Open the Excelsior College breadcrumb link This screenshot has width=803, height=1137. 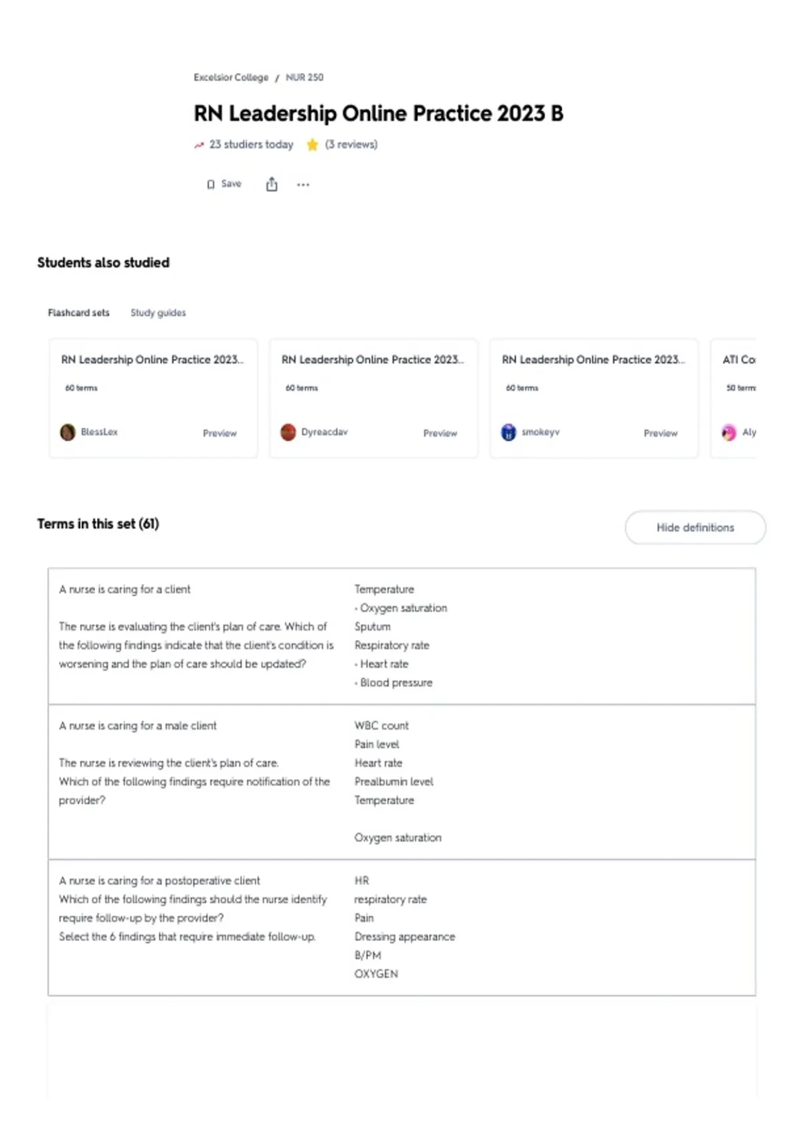pos(231,78)
